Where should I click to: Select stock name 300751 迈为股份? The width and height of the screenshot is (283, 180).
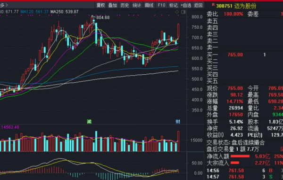[x=236, y=6]
